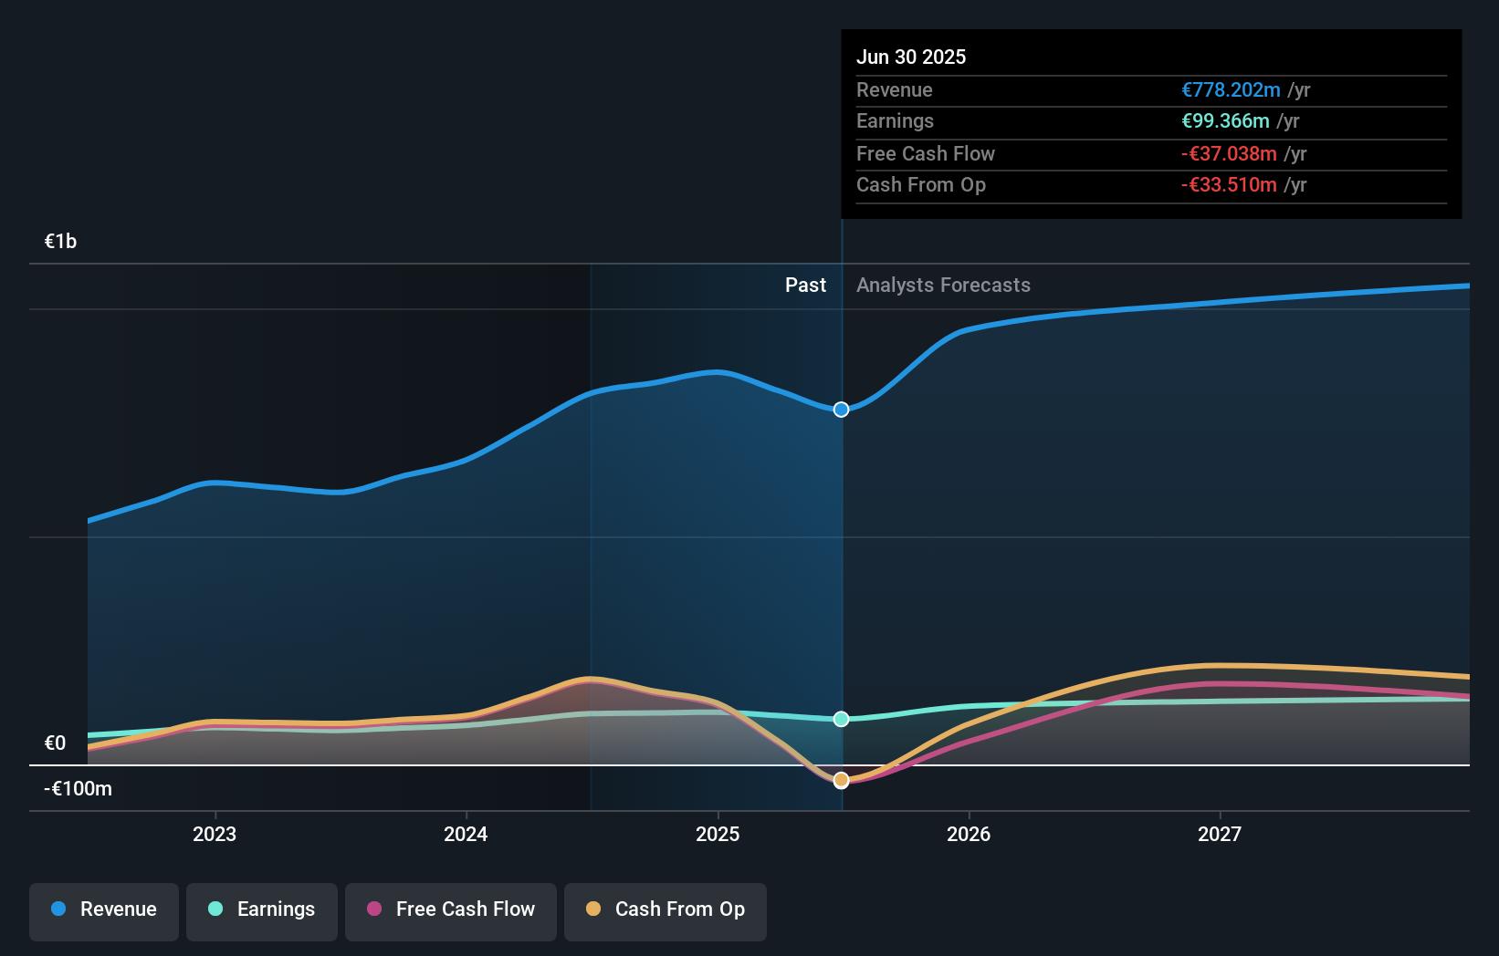Toggle the Earnings series visibility

(261, 910)
